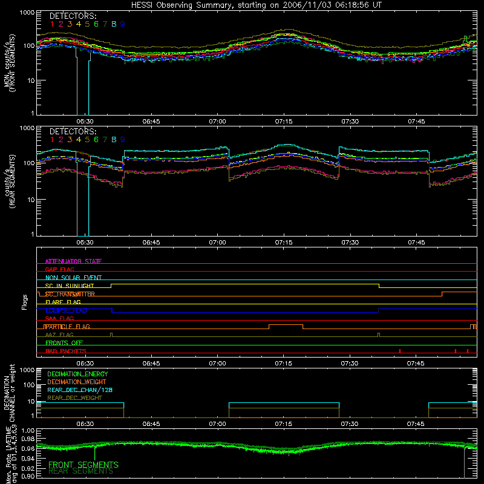The image size is (484, 484).
Task: Click the FRONT SEGMENTS livetime legend label
Action: [83, 465]
